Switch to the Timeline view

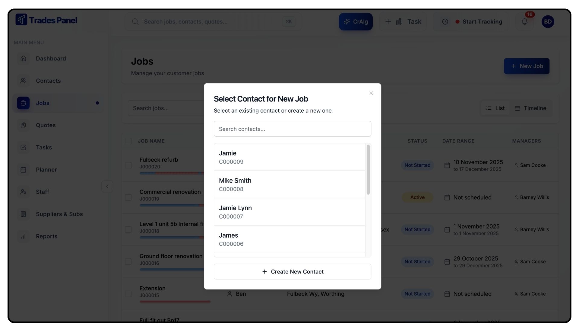point(530,108)
